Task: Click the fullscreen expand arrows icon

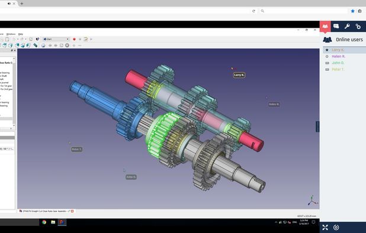Action: (x=325, y=228)
